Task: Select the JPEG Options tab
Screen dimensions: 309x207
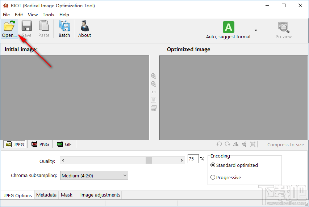Action: (x=17, y=195)
